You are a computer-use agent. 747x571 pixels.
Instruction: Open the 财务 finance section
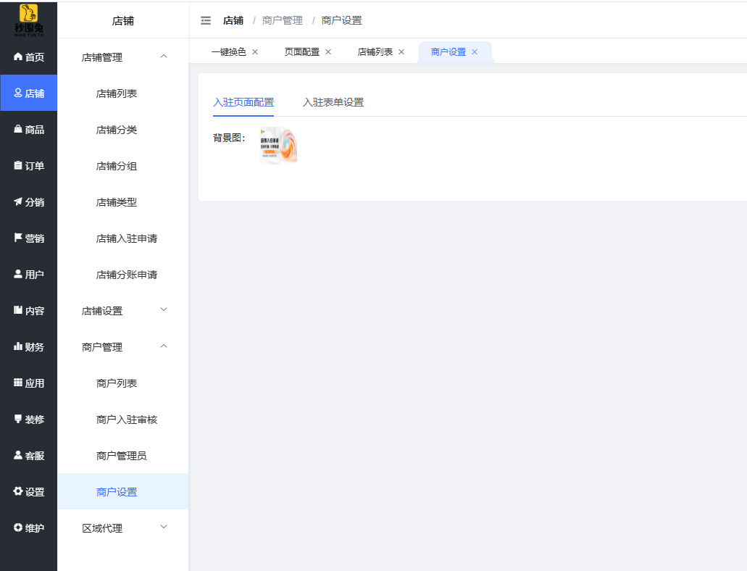(29, 347)
